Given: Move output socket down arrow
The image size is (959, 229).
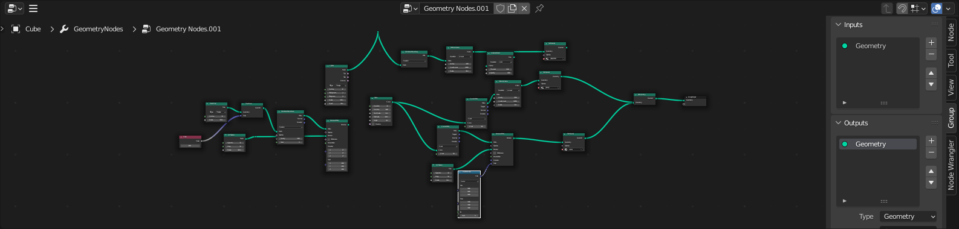Looking at the screenshot, I should tap(931, 183).
